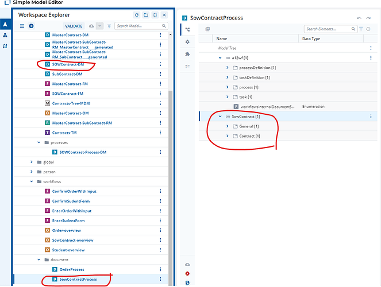Open options menu for SowContractProcess explorer row
Image resolution: width=381 pixels, height=287 pixels.
pos(160,279)
